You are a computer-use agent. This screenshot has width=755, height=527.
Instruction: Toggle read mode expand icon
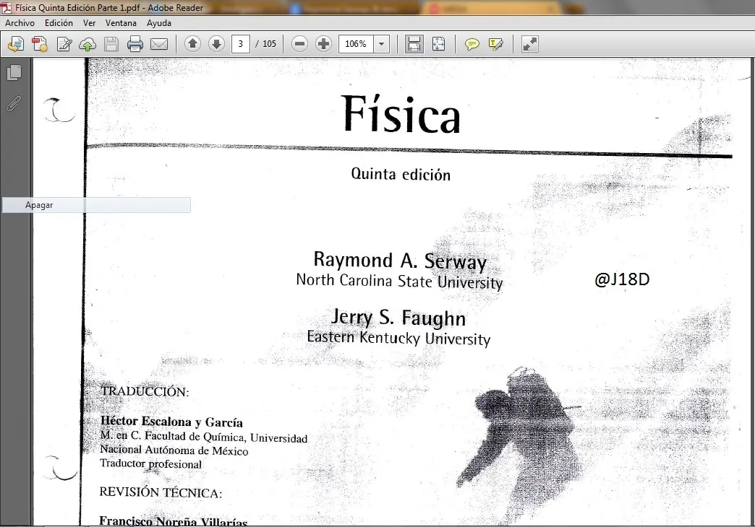(529, 44)
